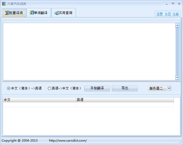Image resolution: width=183 pixels, height=145 pixels.
Task: Click the single word translation tab icon
Action: tap(32, 13)
